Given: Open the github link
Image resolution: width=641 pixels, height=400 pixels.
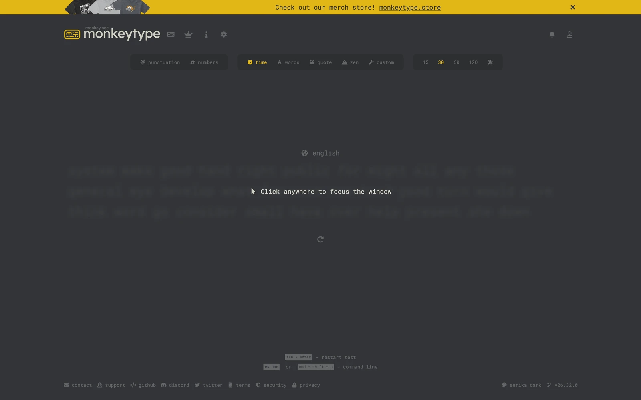Looking at the screenshot, I should coord(143,385).
